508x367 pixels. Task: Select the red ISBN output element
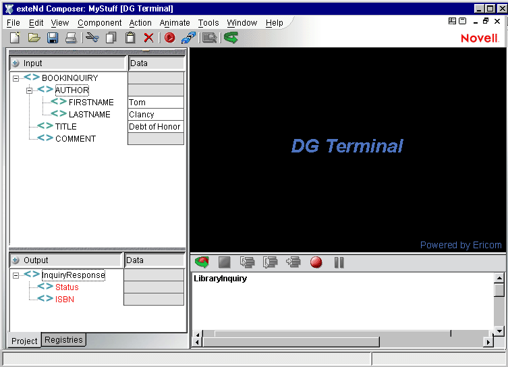(65, 300)
